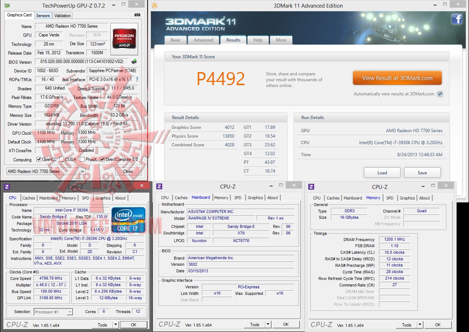Click the Save button in 3DMark 11
The image size is (469, 332).
tap(422, 173)
